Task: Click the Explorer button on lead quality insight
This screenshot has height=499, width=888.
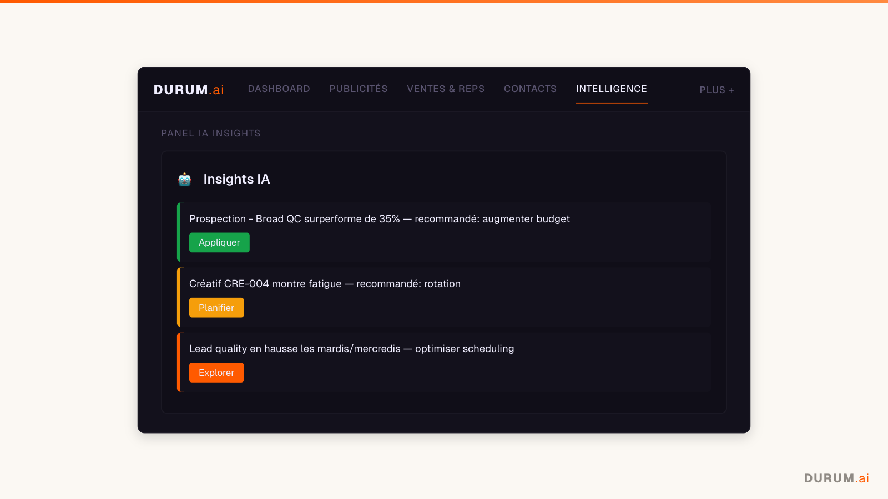Action: pyautogui.click(x=216, y=372)
